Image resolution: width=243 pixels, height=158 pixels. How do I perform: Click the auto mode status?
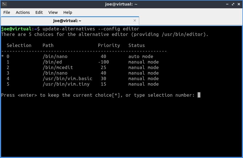point(141,56)
